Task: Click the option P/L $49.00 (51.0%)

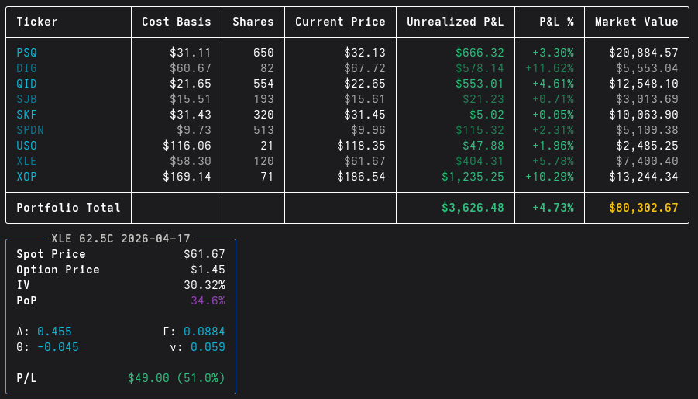Action: (177, 378)
